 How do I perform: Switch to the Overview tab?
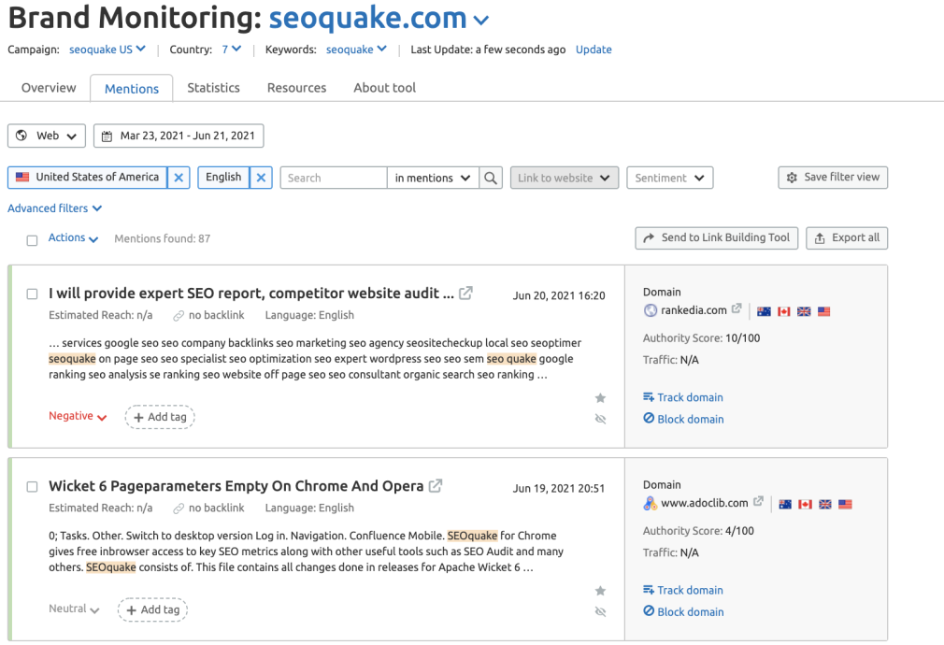click(49, 88)
